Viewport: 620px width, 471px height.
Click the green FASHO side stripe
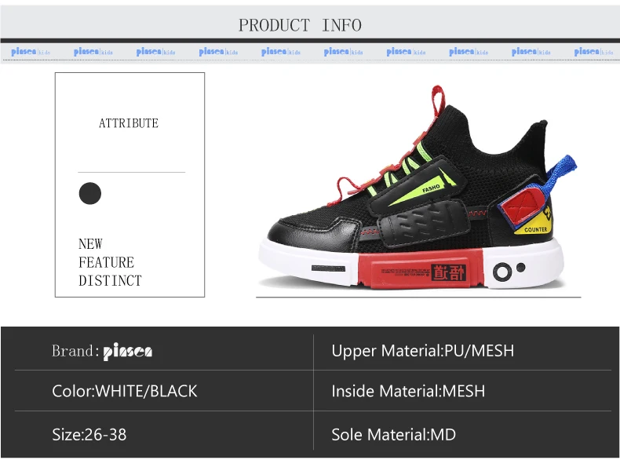421,187
